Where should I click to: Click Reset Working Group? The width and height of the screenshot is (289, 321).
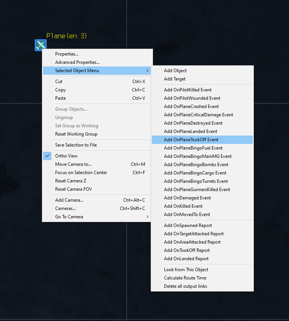tap(76, 134)
